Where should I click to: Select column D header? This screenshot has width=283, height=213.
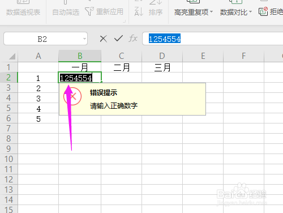pos(162,56)
